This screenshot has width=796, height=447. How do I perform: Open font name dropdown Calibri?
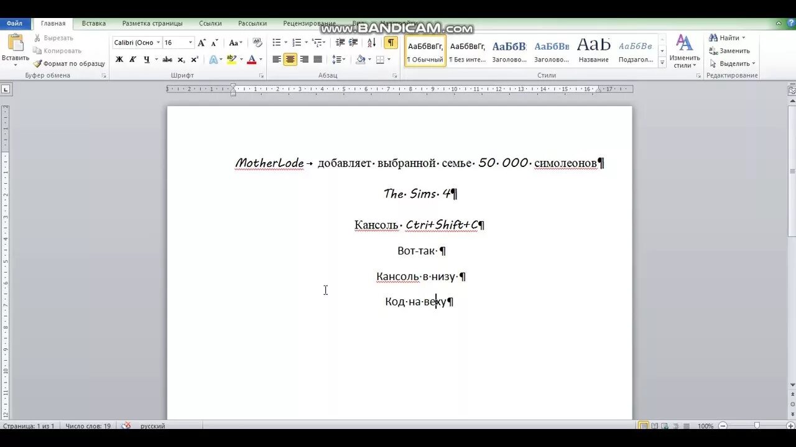[158, 43]
